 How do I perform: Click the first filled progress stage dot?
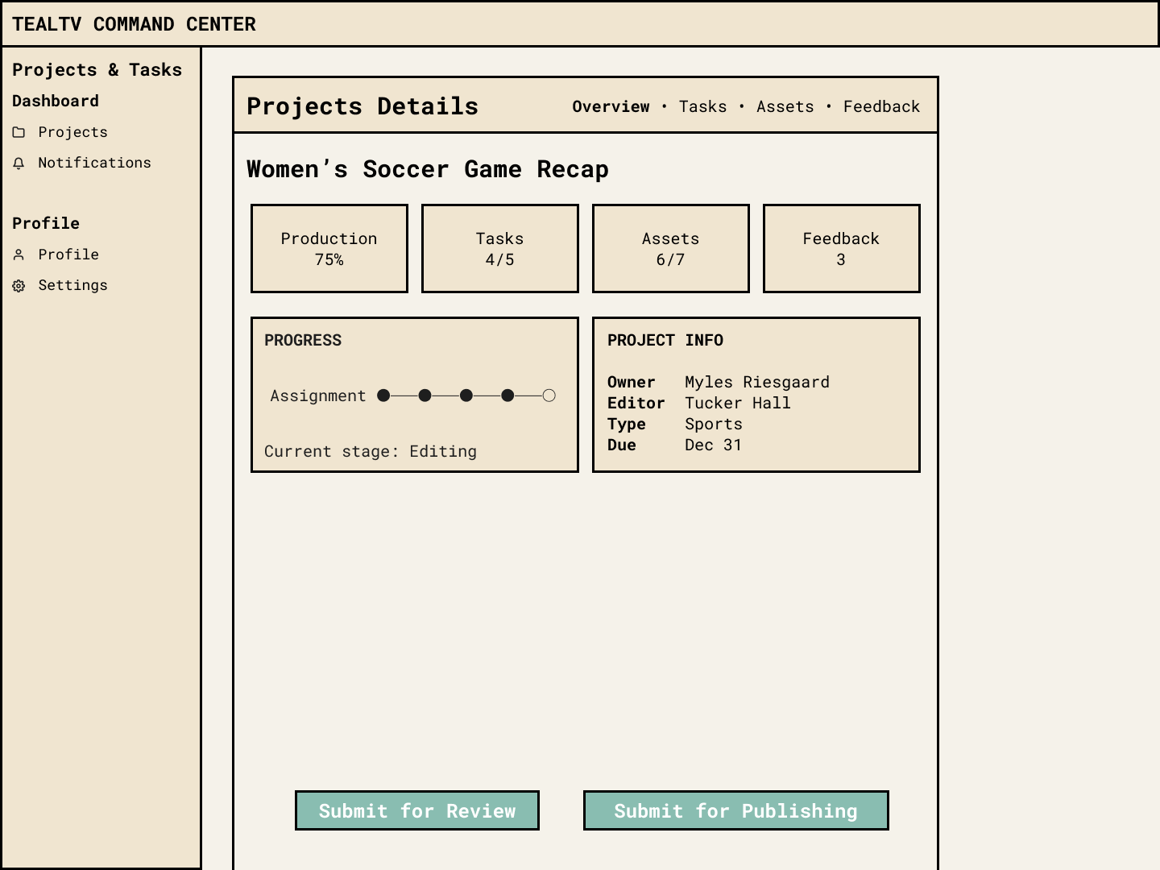383,396
